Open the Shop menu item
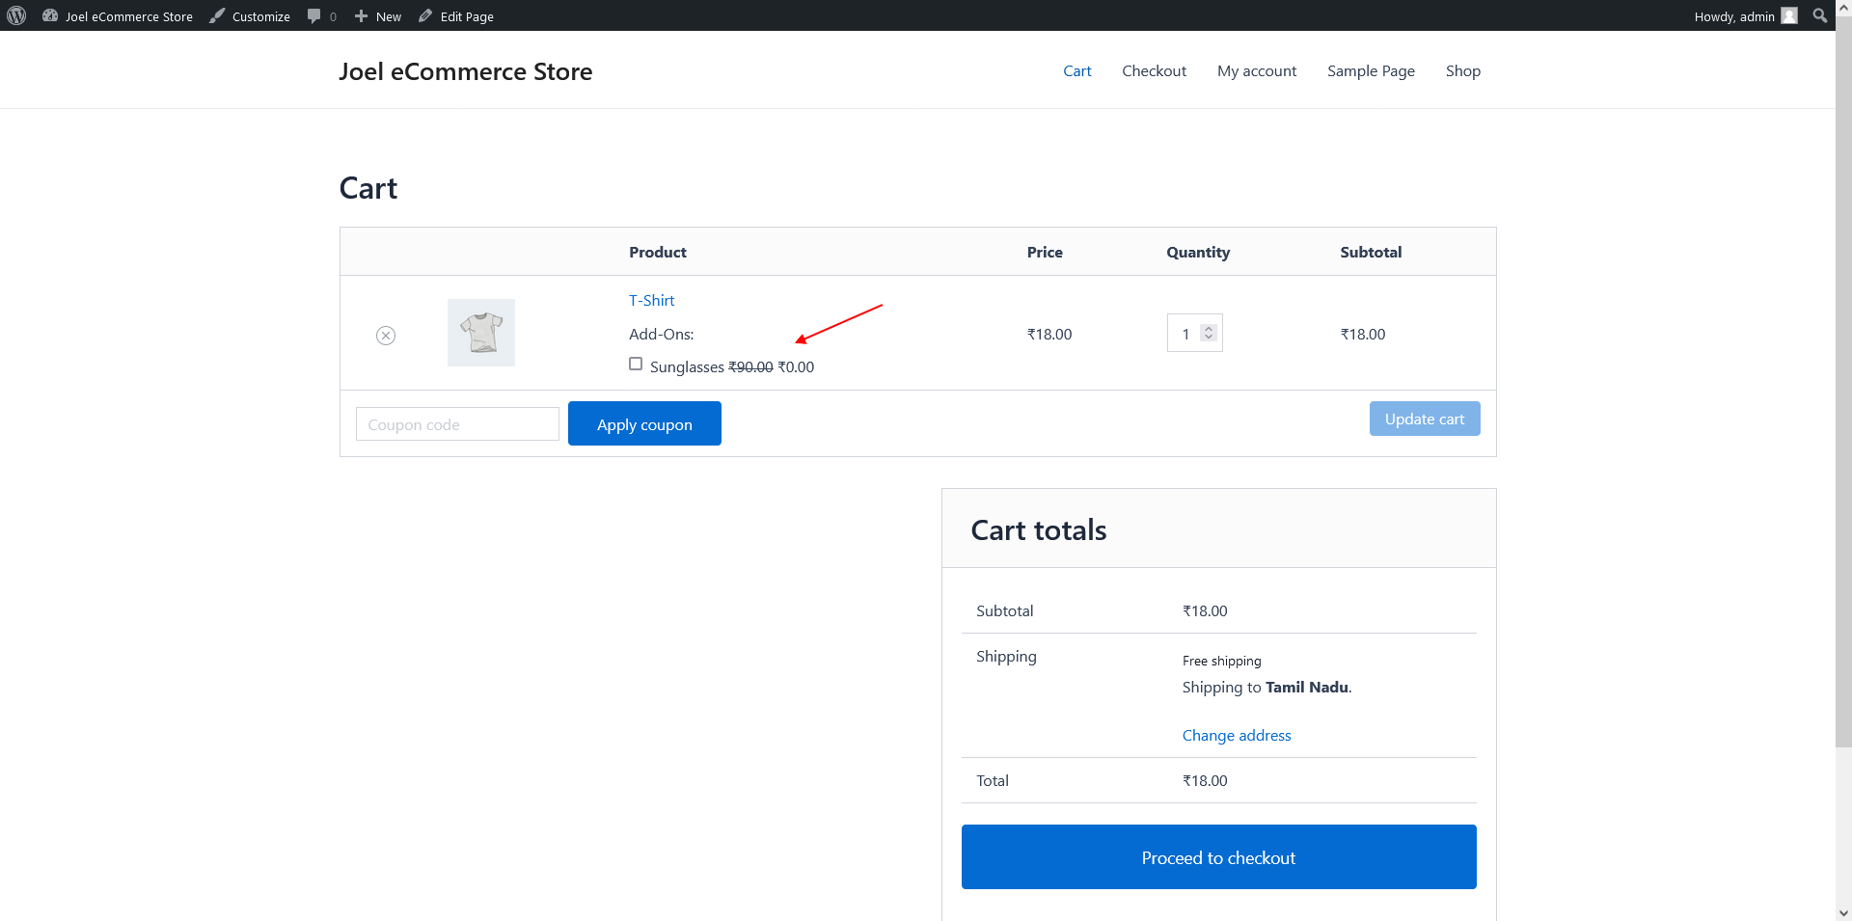The height and width of the screenshot is (921, 1852). pyautogui.click(x=1462, y=71)
